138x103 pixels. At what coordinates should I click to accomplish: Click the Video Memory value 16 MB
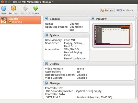coord(80,69)
